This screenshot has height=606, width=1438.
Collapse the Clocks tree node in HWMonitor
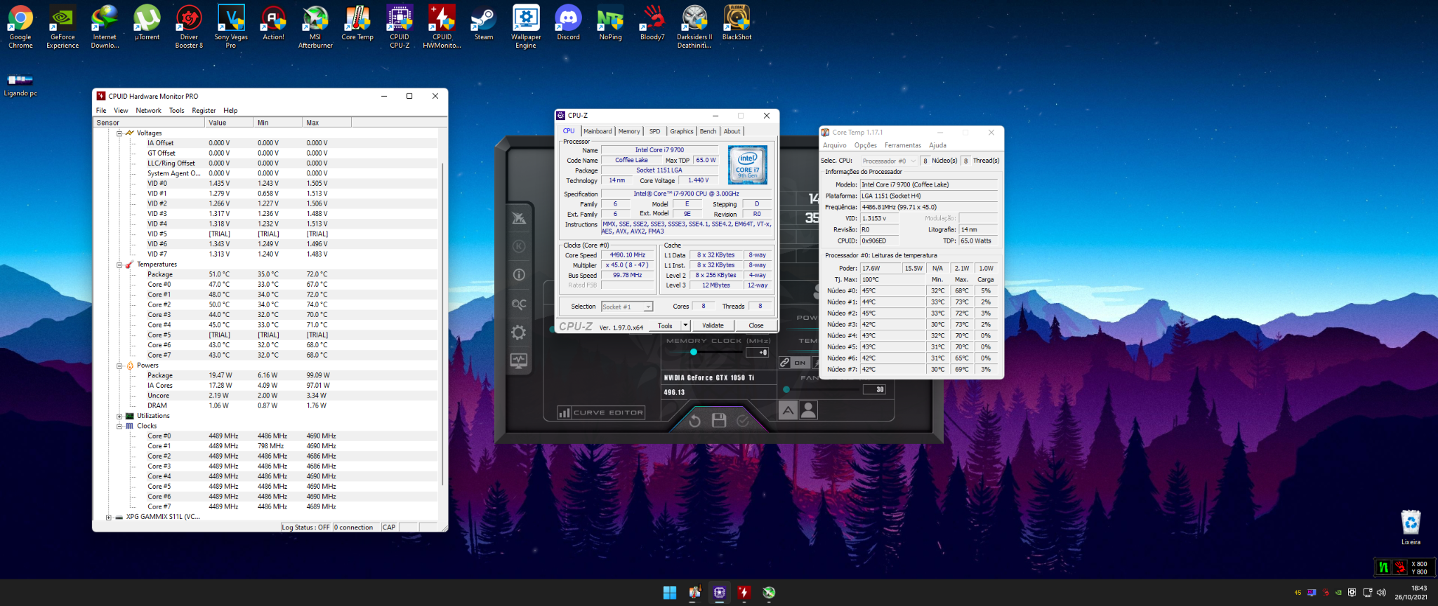pos(119,426)
